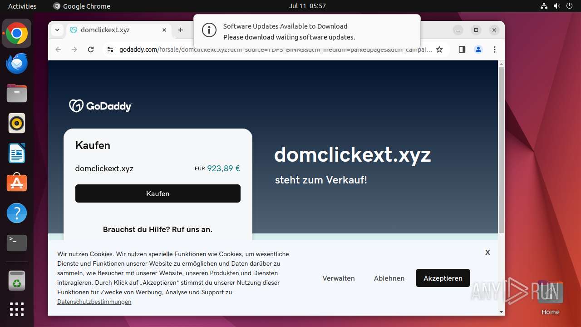Minimize the Chrome window

click(458, 30)
